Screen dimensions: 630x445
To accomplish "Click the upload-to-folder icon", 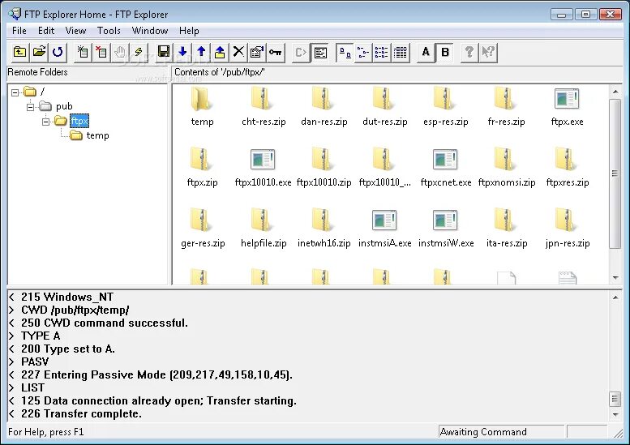I will (220, 52).
